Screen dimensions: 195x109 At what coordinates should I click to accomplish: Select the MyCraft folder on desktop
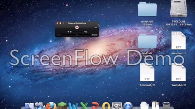pos(147,41)
